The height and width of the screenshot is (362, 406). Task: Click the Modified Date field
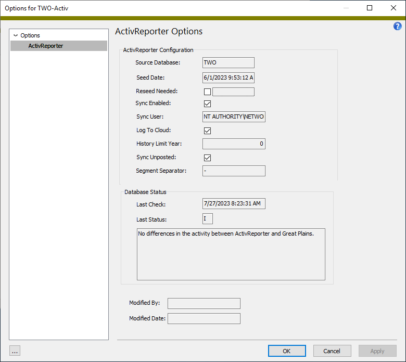point(204,318)
